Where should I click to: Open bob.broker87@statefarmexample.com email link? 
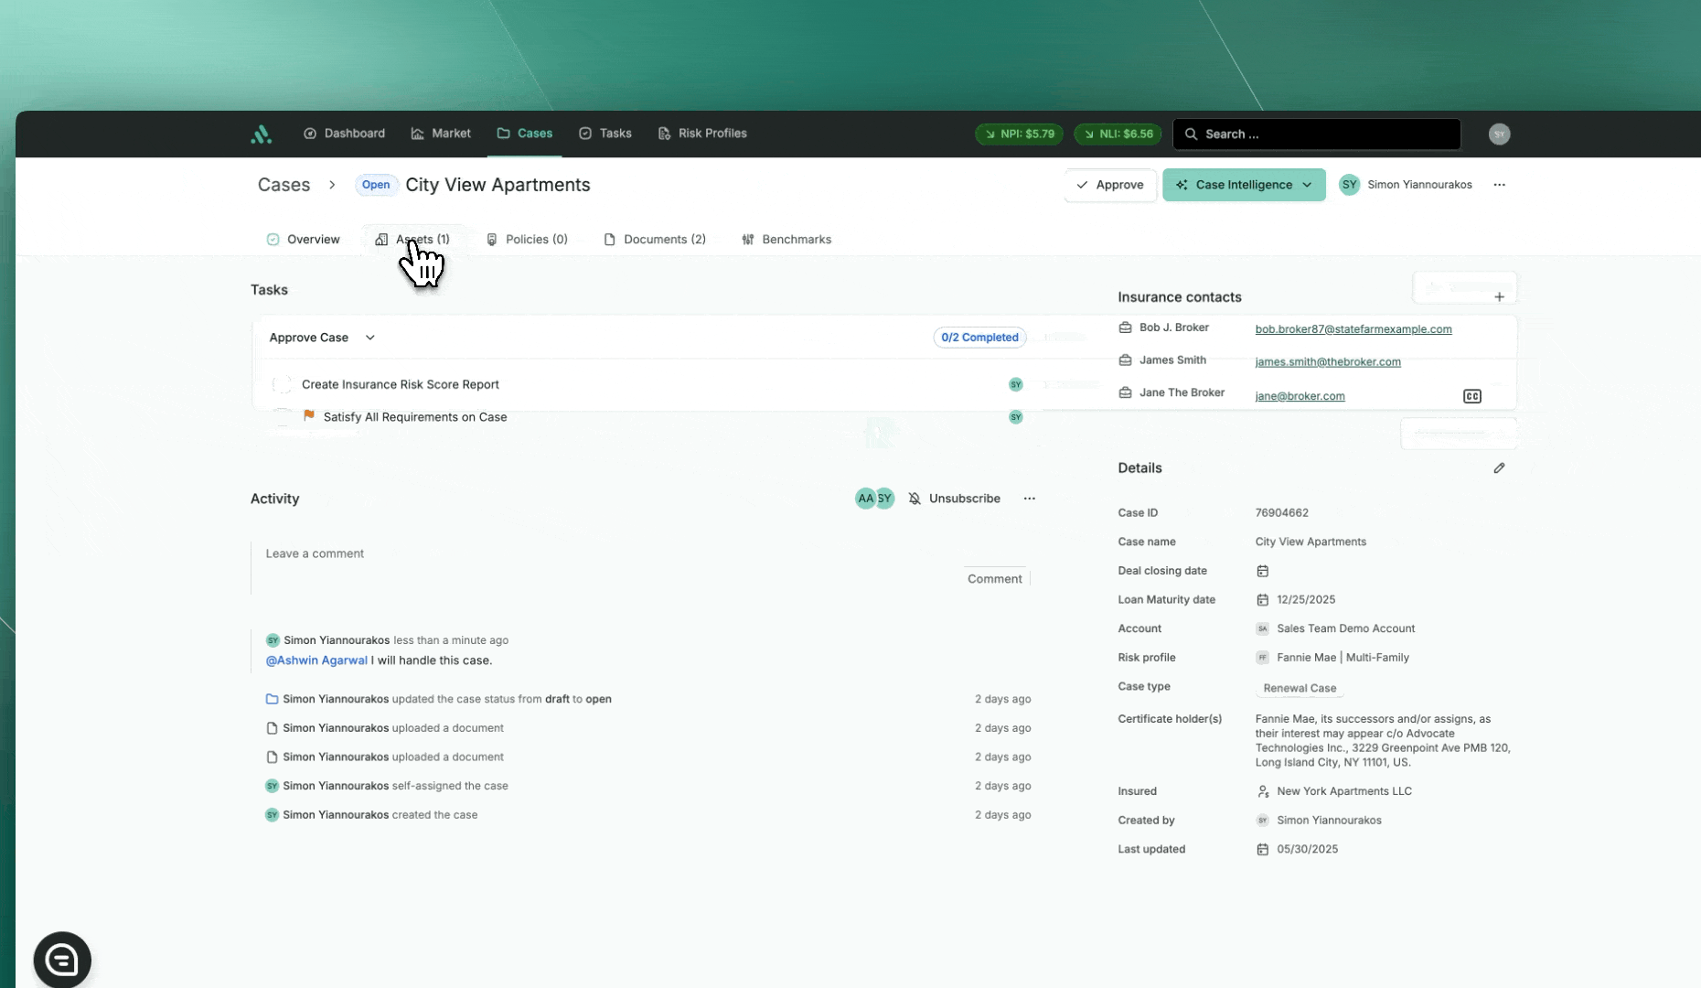1353,329
